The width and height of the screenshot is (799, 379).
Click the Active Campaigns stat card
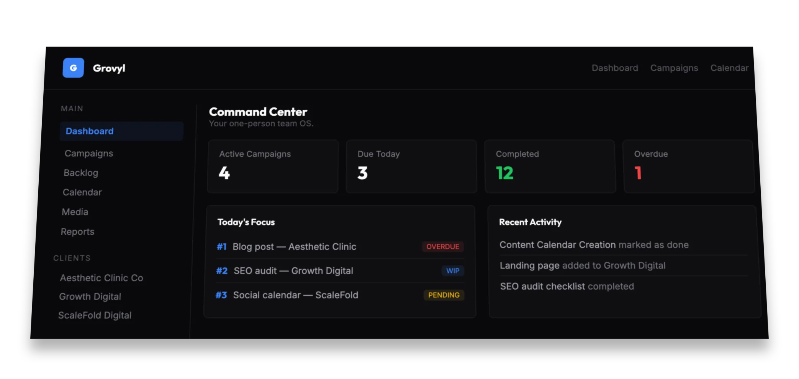(273, 166)
